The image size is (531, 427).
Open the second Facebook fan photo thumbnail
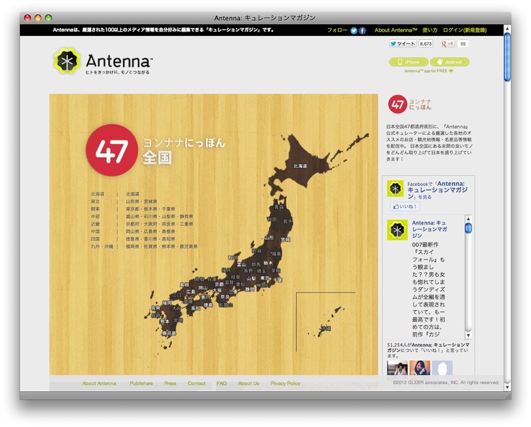coord(420,368)
